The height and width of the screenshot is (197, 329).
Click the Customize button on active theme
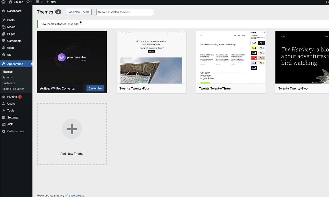(95, 88)
